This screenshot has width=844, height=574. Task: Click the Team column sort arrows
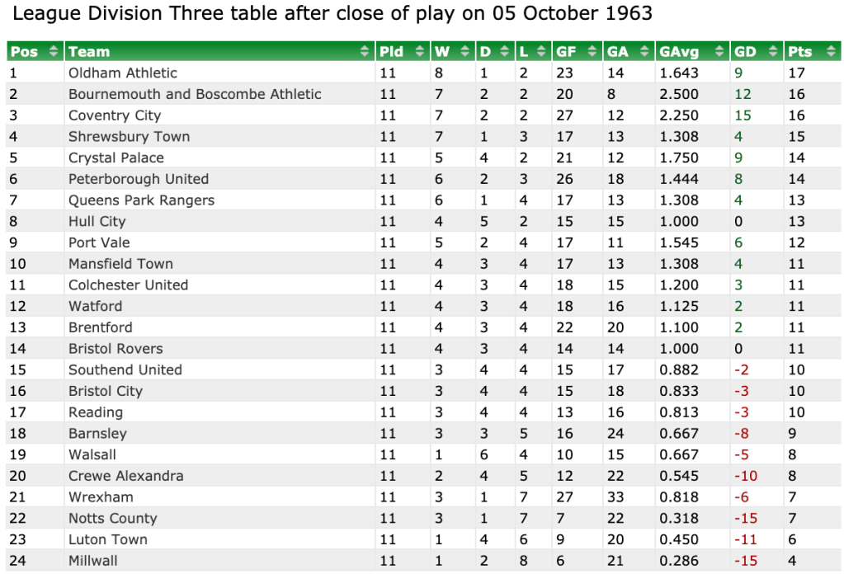coord(365,52)
